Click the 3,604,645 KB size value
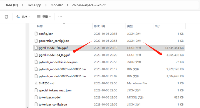 click(175, 76)
